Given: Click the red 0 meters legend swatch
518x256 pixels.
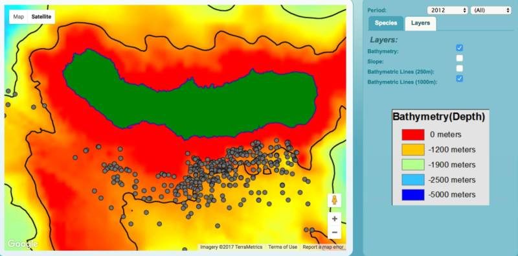Looking at the screenshot, I should [413, 135].
